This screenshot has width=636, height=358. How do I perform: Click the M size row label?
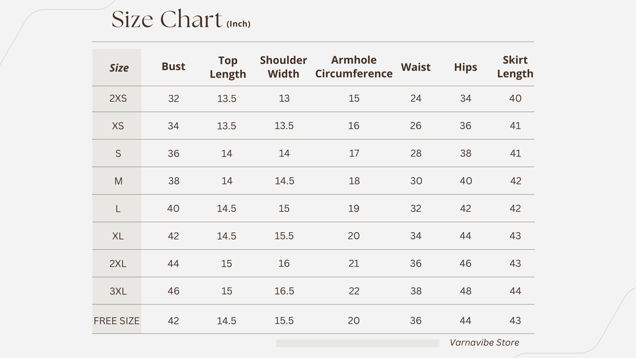pos(118,181)
